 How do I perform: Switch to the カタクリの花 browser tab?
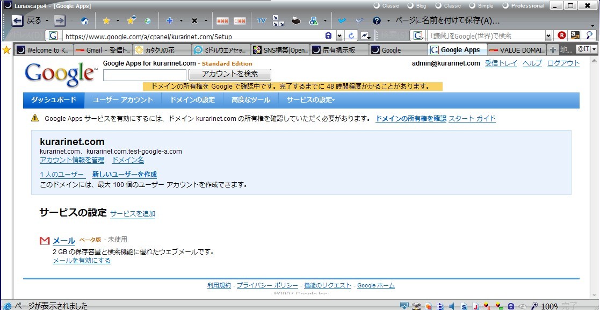162,50
